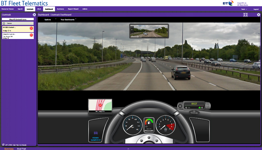Image resolution: width=262 pixels, height=150 pixels.
Task: Open the sat-nav map thumbnail
Action: pyautogui.click(x=100, y=106)
